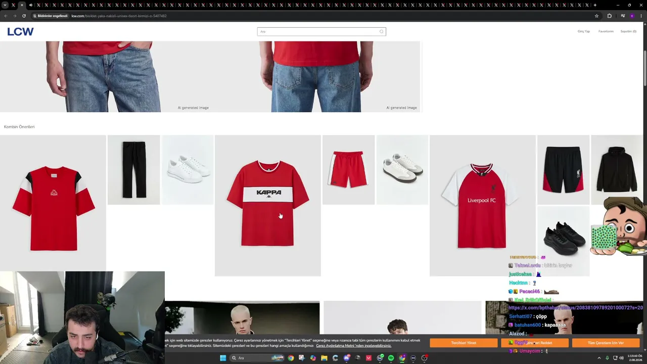Open the LCW logo homepage
647x364 pixels.
(x=20, y=32)
